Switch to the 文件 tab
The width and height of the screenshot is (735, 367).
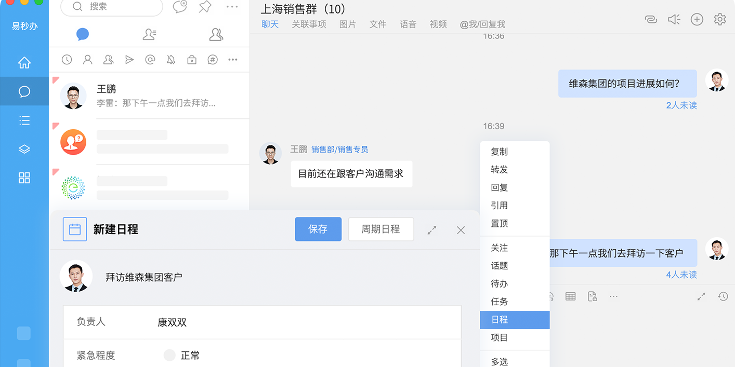point(377,24)
